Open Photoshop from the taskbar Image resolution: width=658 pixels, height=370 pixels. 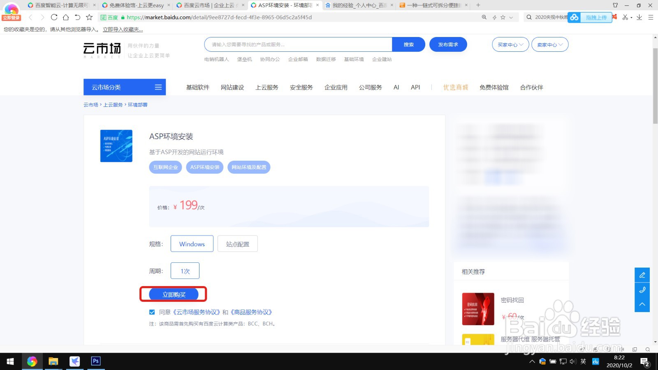click(x=96, y=361)
